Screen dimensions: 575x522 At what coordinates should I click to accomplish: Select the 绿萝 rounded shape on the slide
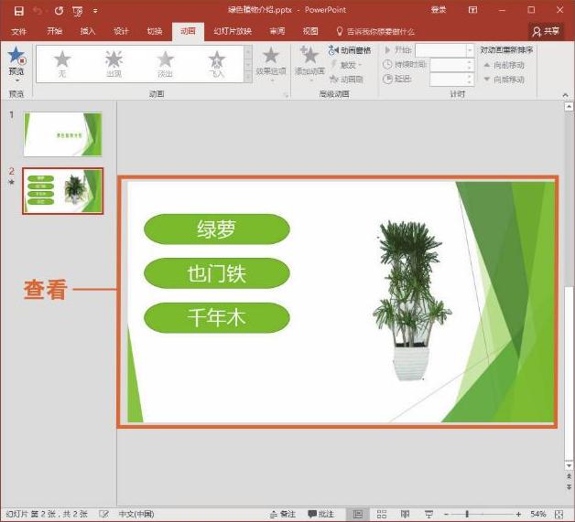[x=217, y=229]
